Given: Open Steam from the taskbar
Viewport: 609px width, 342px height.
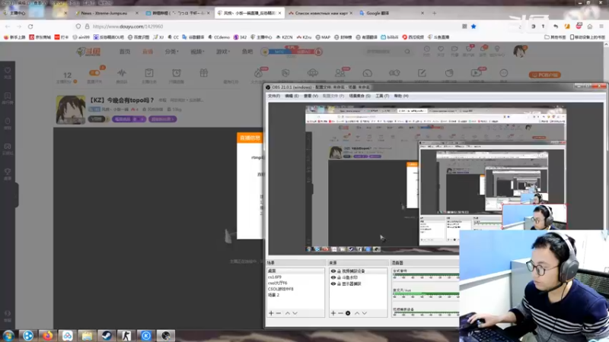Looking at the screenshot, I should (x=107, y=335).
